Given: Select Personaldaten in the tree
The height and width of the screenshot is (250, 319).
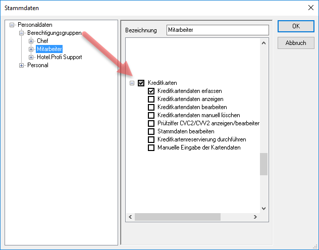Looking at the screenshot, I should [35, 25].
